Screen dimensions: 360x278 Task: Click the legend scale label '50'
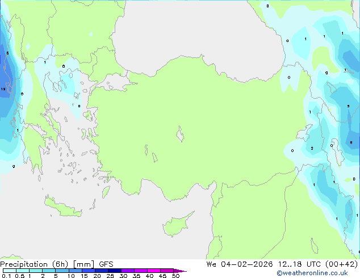175,276
